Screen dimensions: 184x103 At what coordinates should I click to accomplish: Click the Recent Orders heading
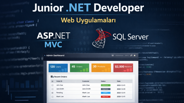[x=60, y=77]
